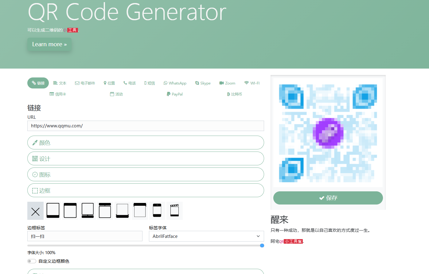Choose the frame with detached bottom label
The image size is (429, 274).
coord(88,211)
